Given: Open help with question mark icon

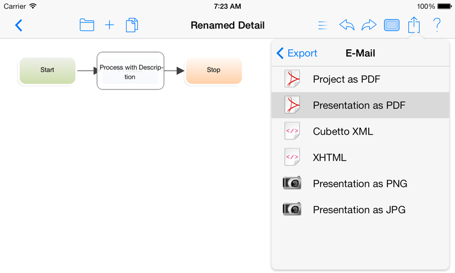Looking at the screenshot, I should [x=437, y=25].
